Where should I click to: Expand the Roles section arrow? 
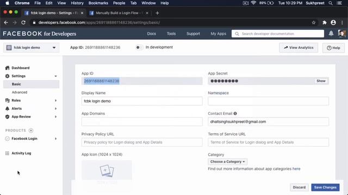pos(55,100)
